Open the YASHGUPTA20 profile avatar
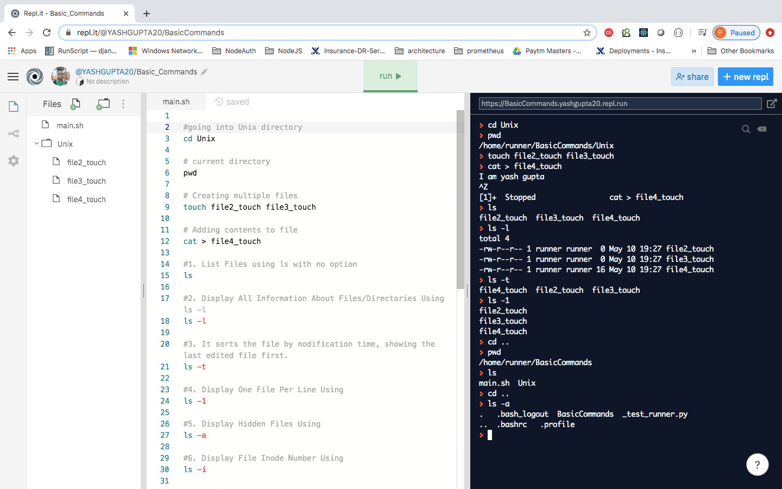The width and height of the screenshot is (782, 489). (x=61, y=77)
